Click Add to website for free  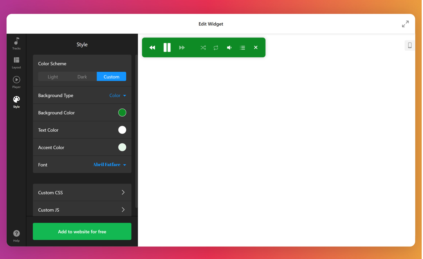pyautogui.click(x=82, y=231)
